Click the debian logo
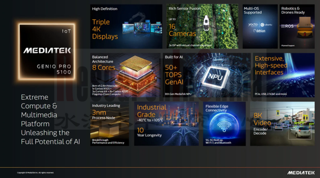This screenshot has height=178, width=320. point(259,31)
